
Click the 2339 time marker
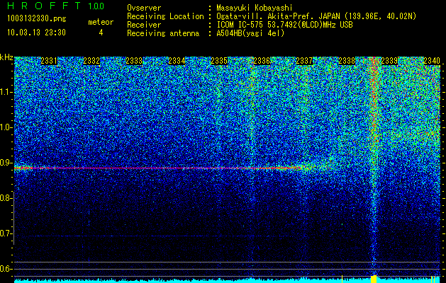coord(389,61)
